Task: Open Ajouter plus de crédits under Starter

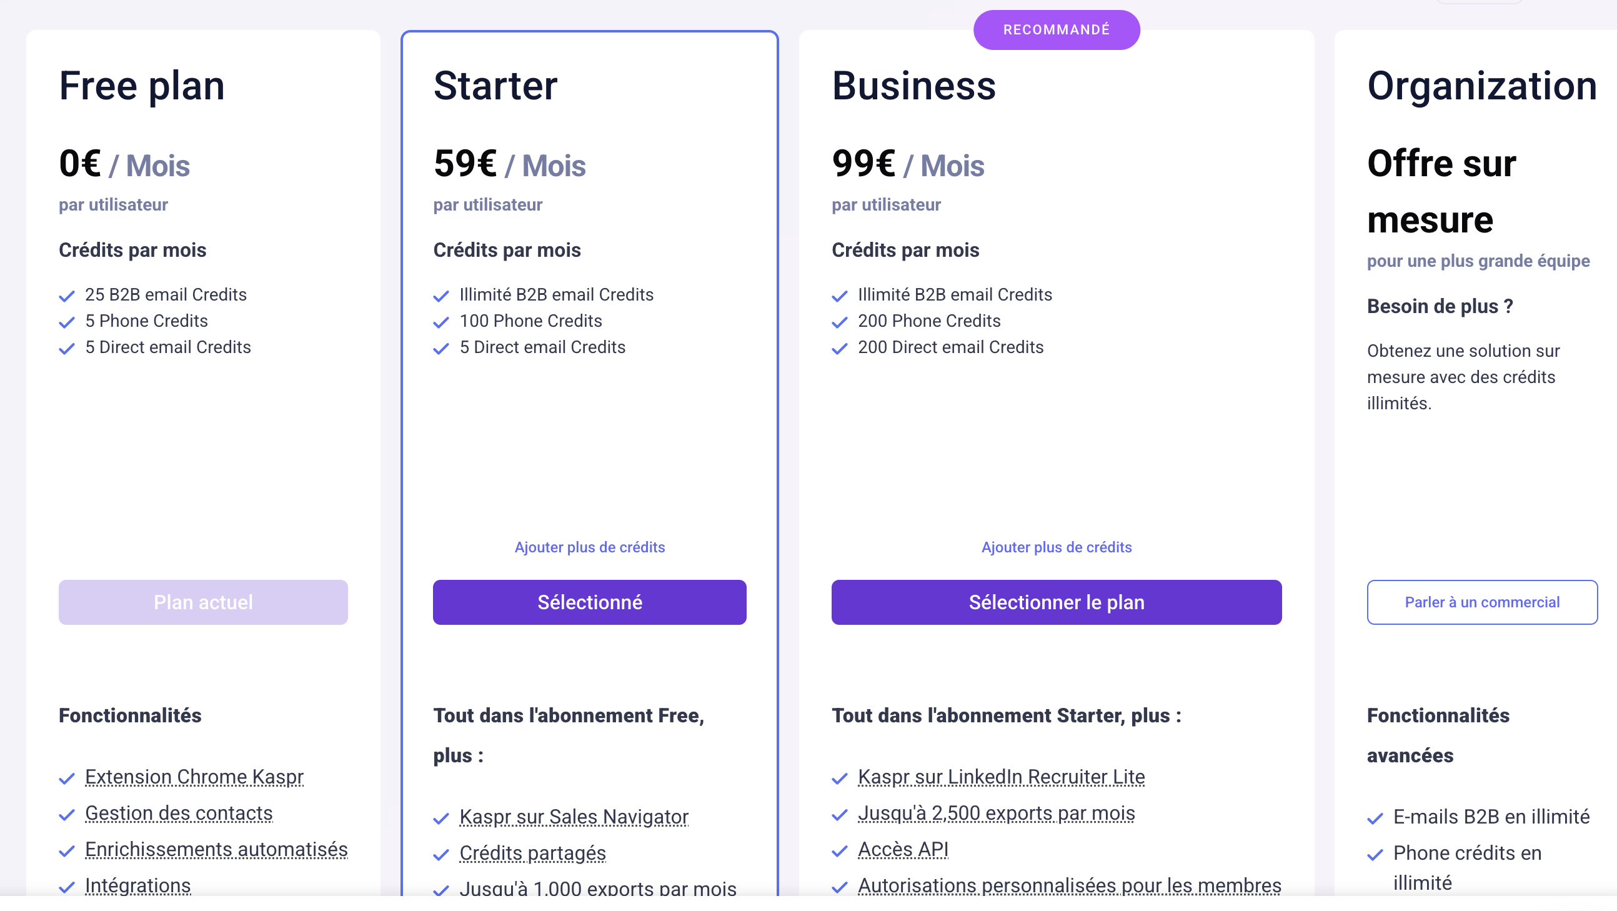Action: [589, 547]
